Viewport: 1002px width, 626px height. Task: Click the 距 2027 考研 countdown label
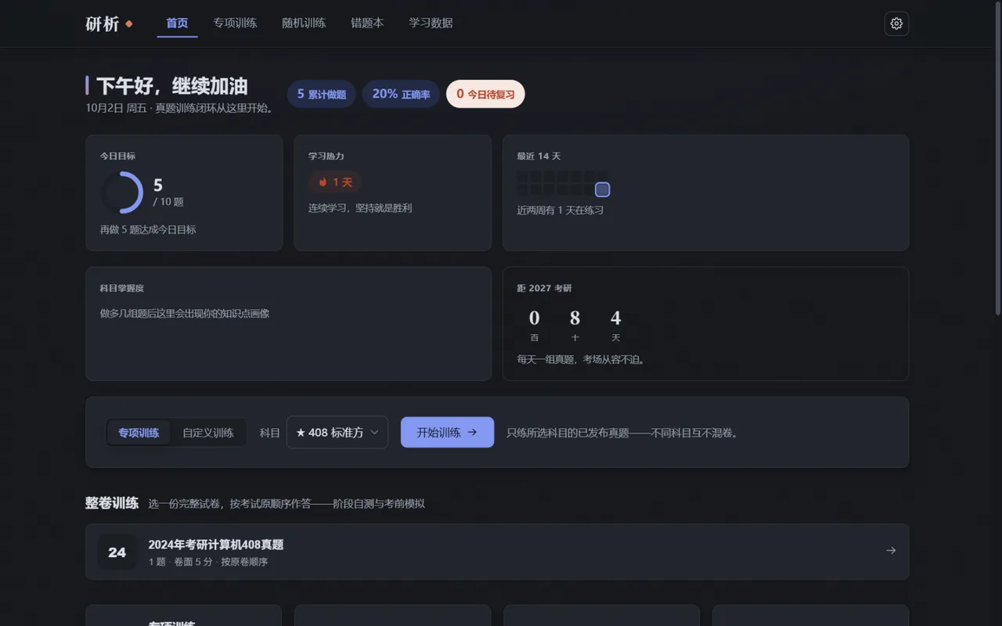544,288
